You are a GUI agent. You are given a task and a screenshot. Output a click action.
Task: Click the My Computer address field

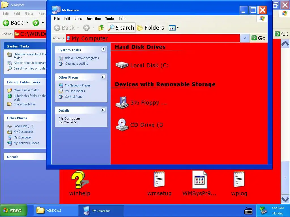pyautogui.click(x=153, y=38)
